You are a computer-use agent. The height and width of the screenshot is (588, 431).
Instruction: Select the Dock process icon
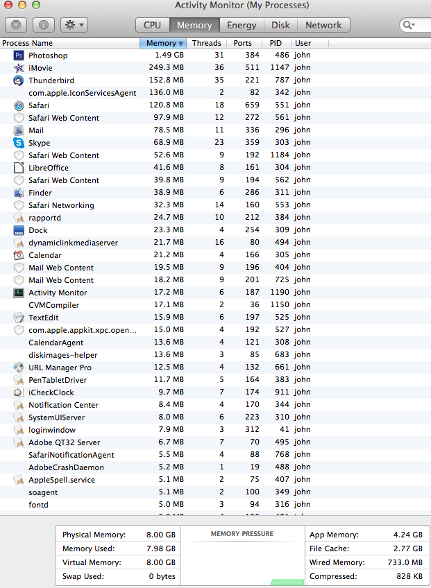coord(19,230)
